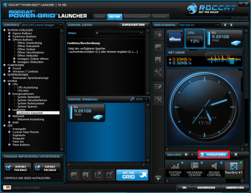Open the Incoming Center tab
Viewport: 251px width, 193px height.
click(x=194, y=169)
